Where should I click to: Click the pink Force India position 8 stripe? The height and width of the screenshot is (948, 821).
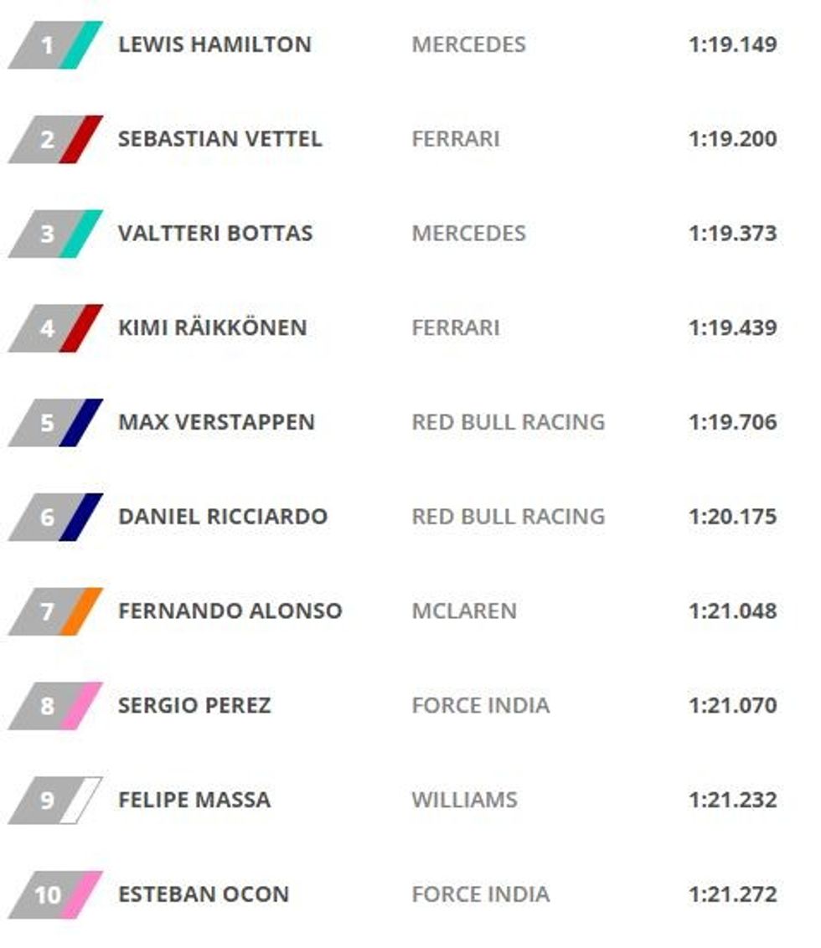pyautogui.click(x=81, y=706)
